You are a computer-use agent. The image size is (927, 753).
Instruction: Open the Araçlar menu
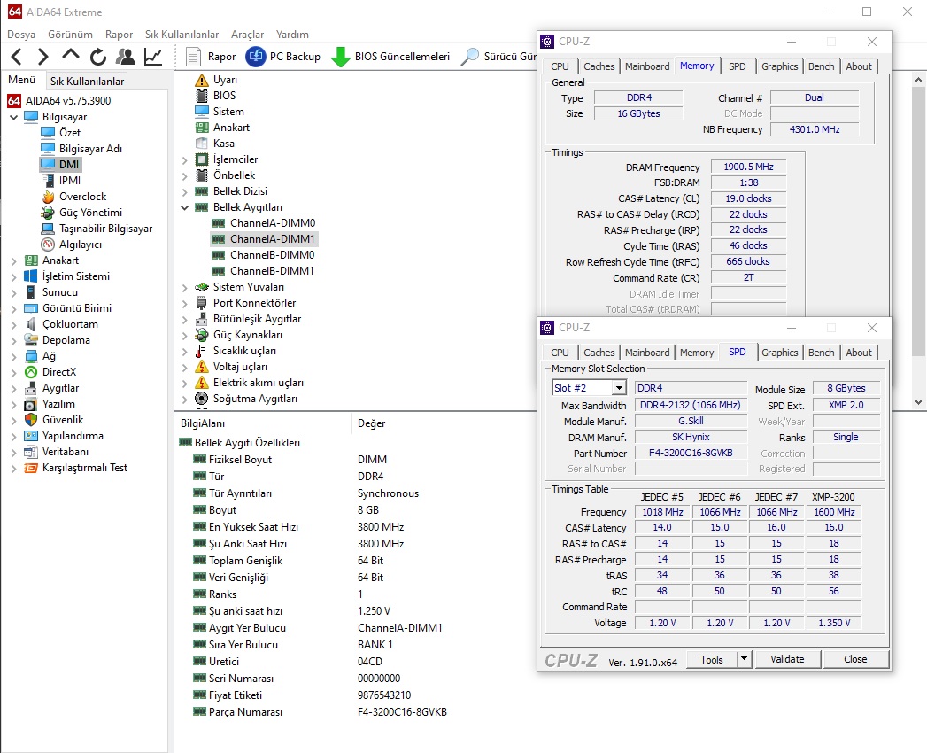248,35
